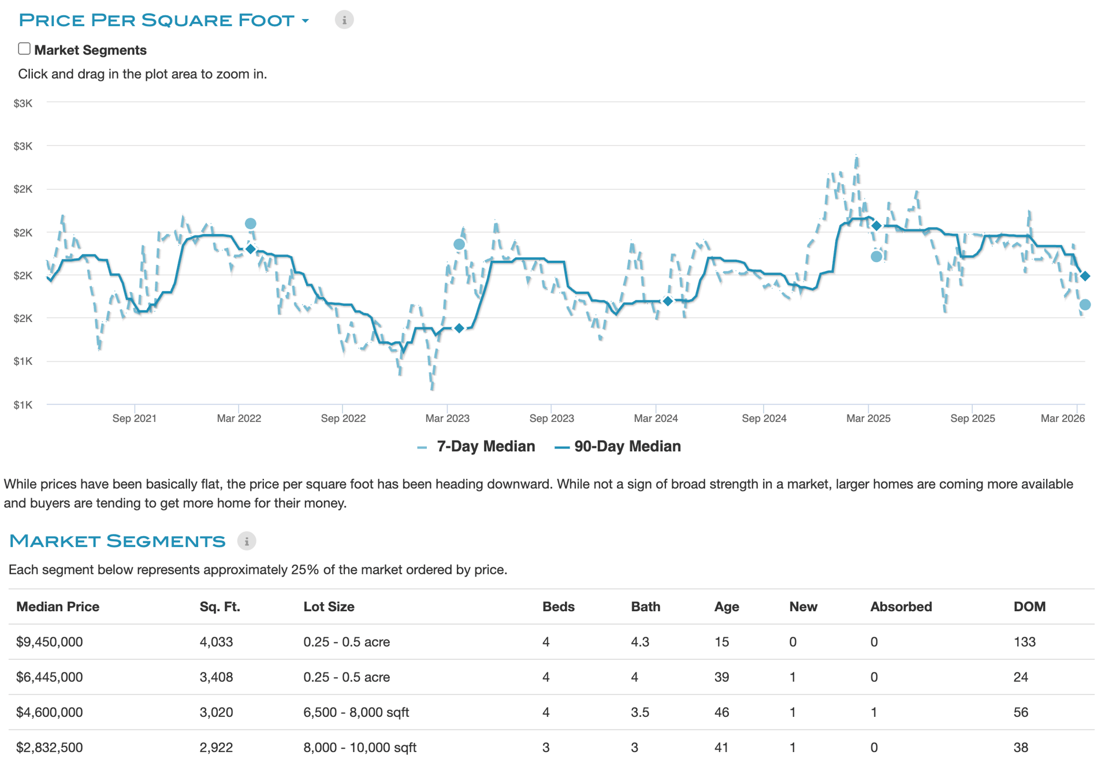Viewport: 1109px width, 763px height.
Task: Toggle 7-Day Median legend entry
Action: pyautogui.click(x=485, y=446)
